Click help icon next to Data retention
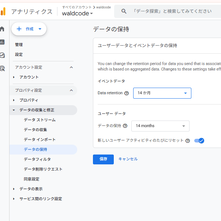 tap(127, 93)
